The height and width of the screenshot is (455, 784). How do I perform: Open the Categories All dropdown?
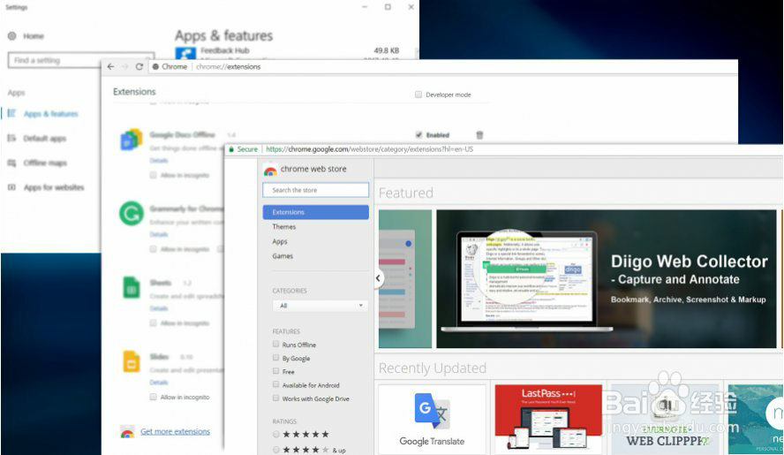(320, 306)
